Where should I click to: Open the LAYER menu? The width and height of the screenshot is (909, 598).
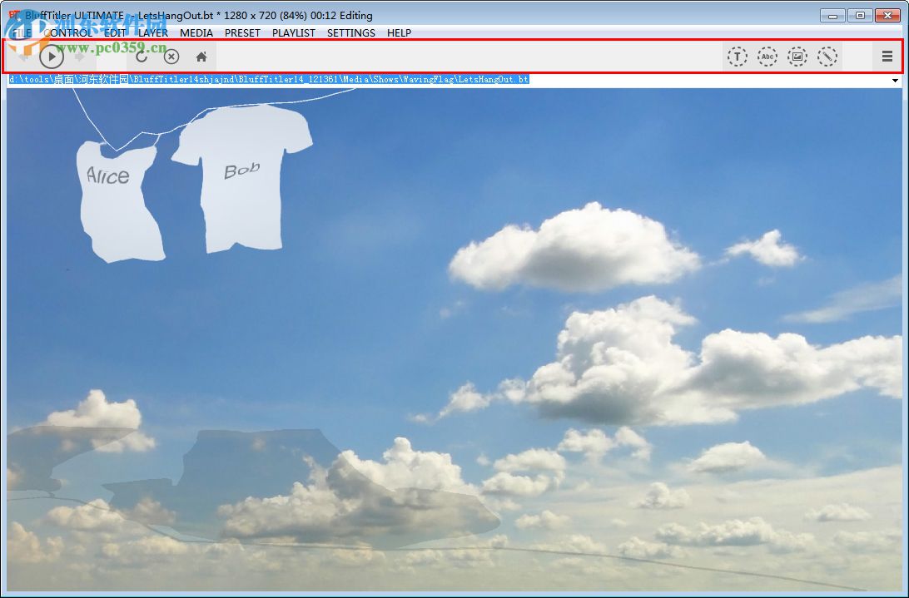coord(153,33)
